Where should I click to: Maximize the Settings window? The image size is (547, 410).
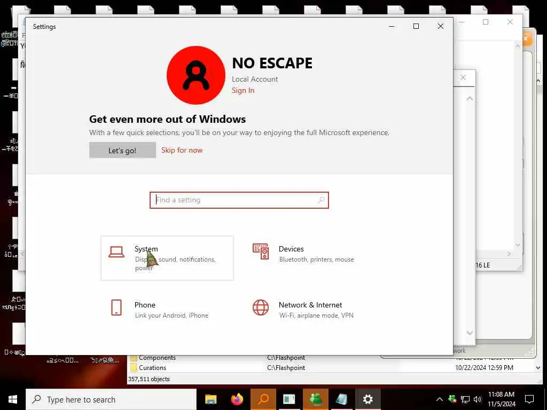(x=416, y=27)
